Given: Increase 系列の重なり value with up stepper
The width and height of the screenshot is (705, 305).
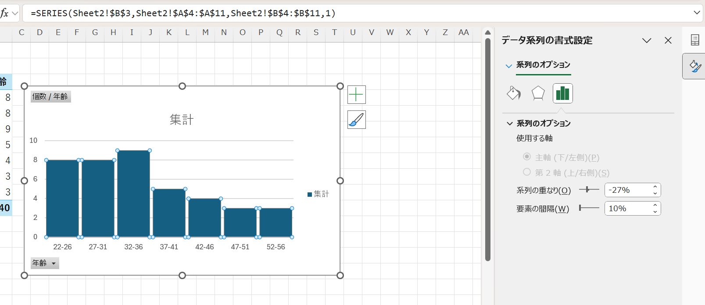Looking at the screenshot, I should click(655, 187).
